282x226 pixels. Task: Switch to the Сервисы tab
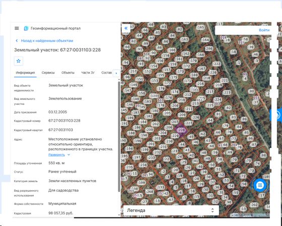pos(48,73)
